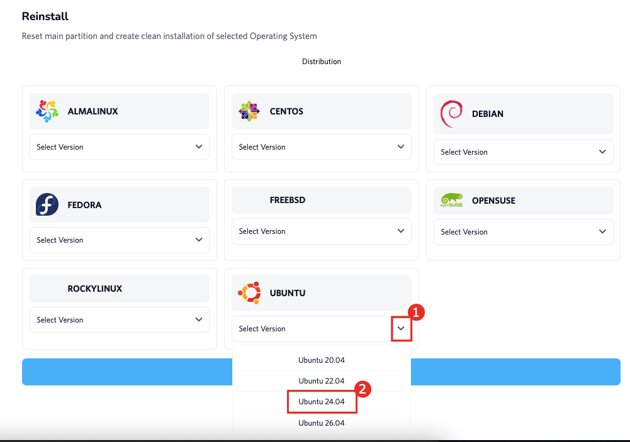Click the FEDORA card header
630x442 pixels.
pos(120,204)
